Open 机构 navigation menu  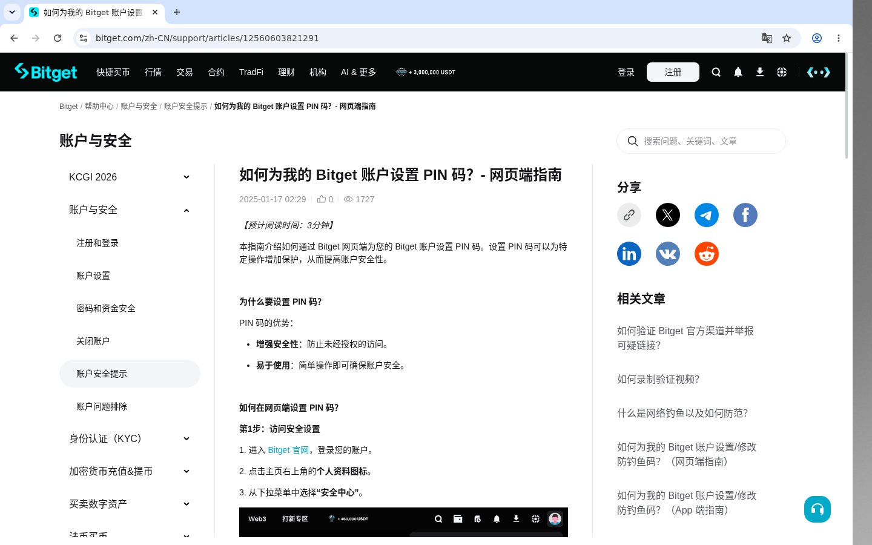click(x=318, y=72)
